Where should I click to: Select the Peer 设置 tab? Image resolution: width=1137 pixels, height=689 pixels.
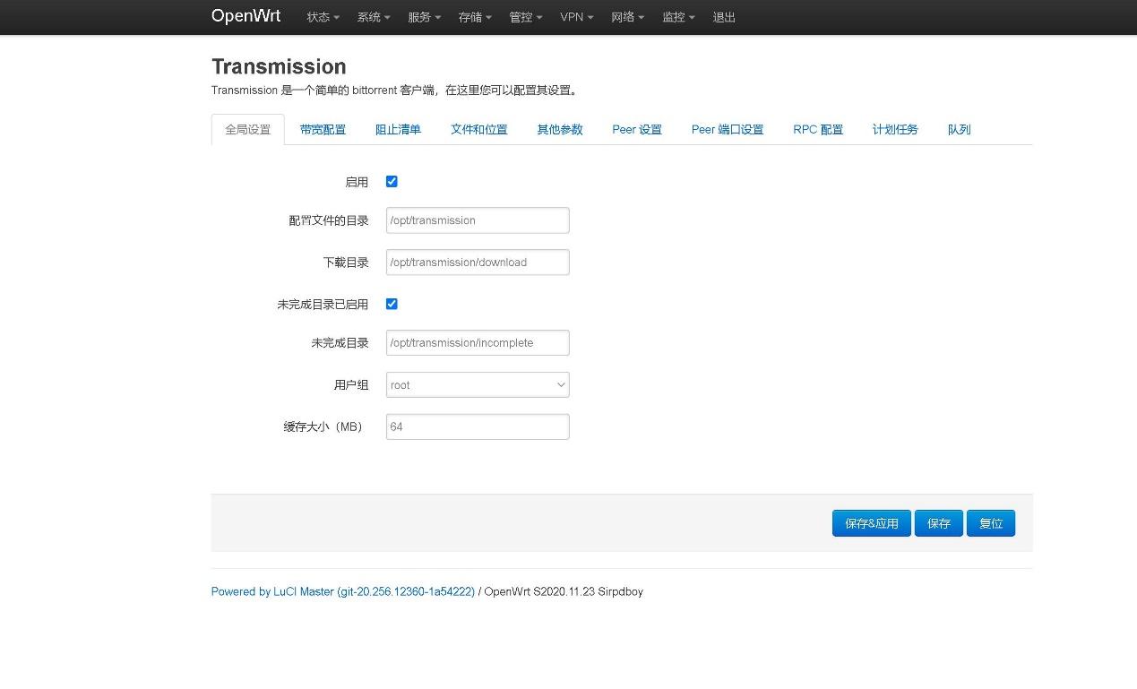tap(636, 129)
